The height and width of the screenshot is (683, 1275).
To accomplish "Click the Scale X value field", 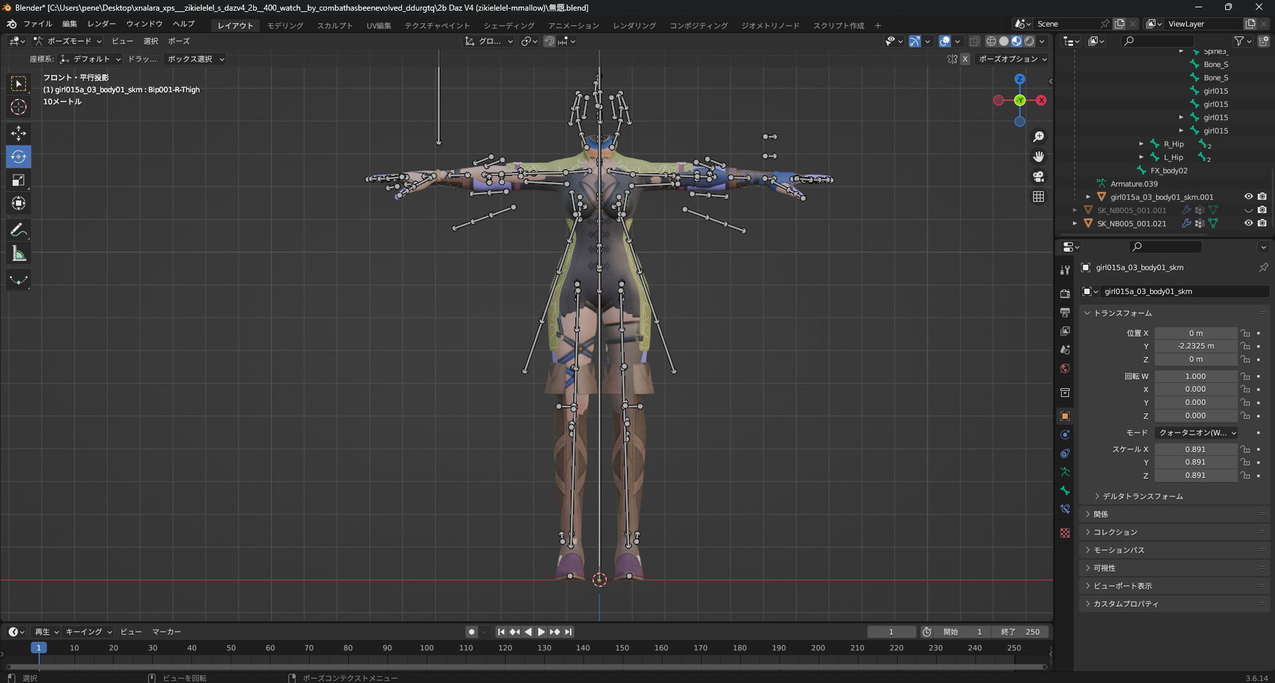I will (1195, 449).
